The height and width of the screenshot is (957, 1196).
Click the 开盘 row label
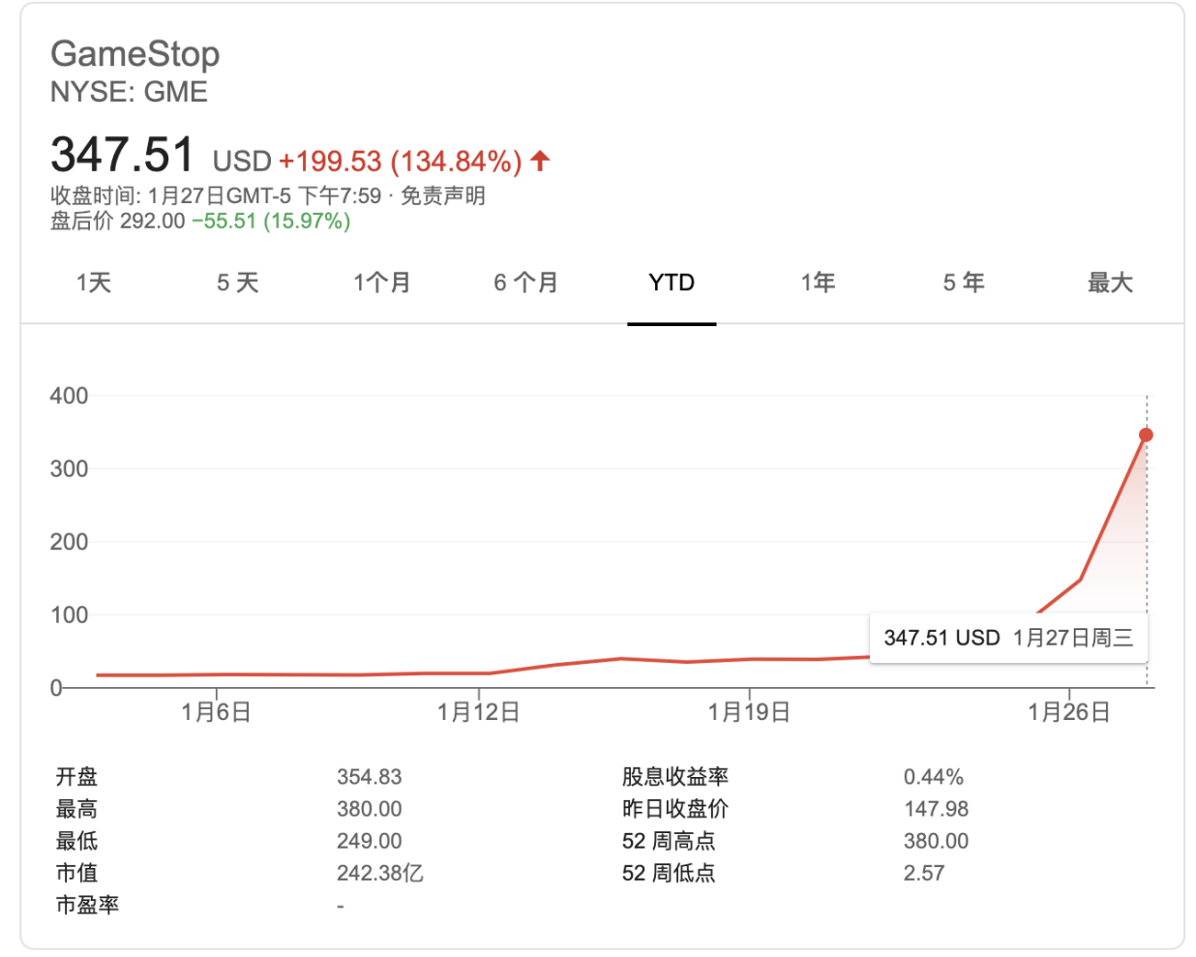(x=76, y=777)
